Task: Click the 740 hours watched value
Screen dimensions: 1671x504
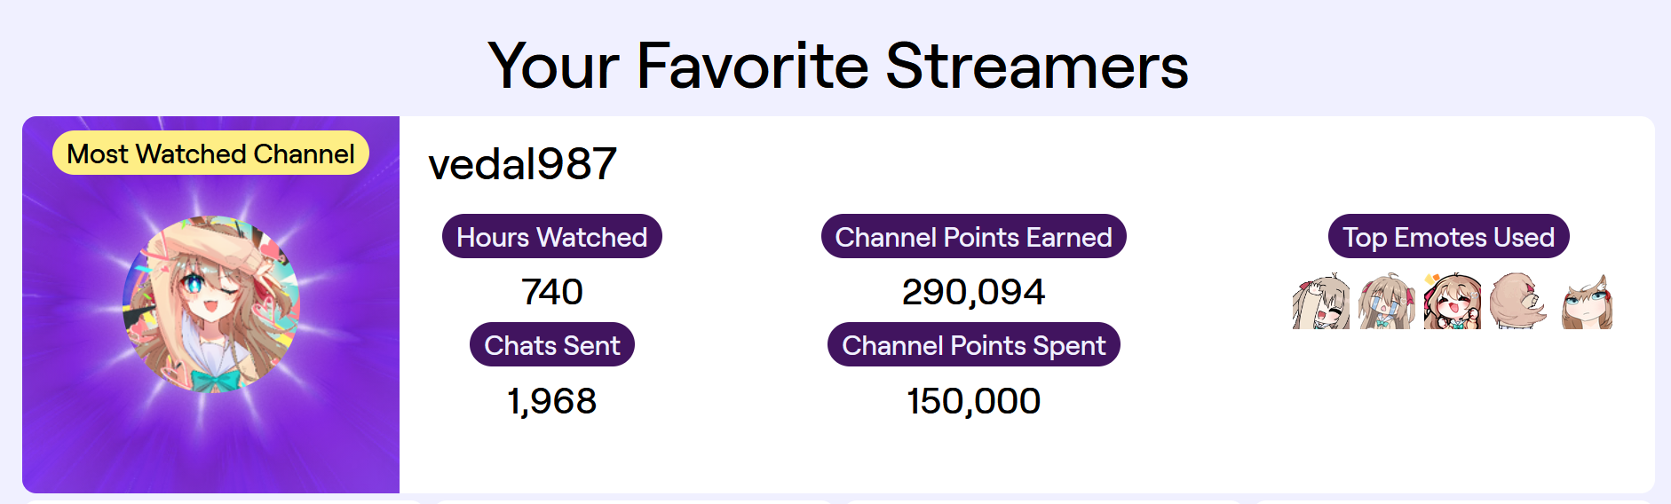Action: pos(551,292)
